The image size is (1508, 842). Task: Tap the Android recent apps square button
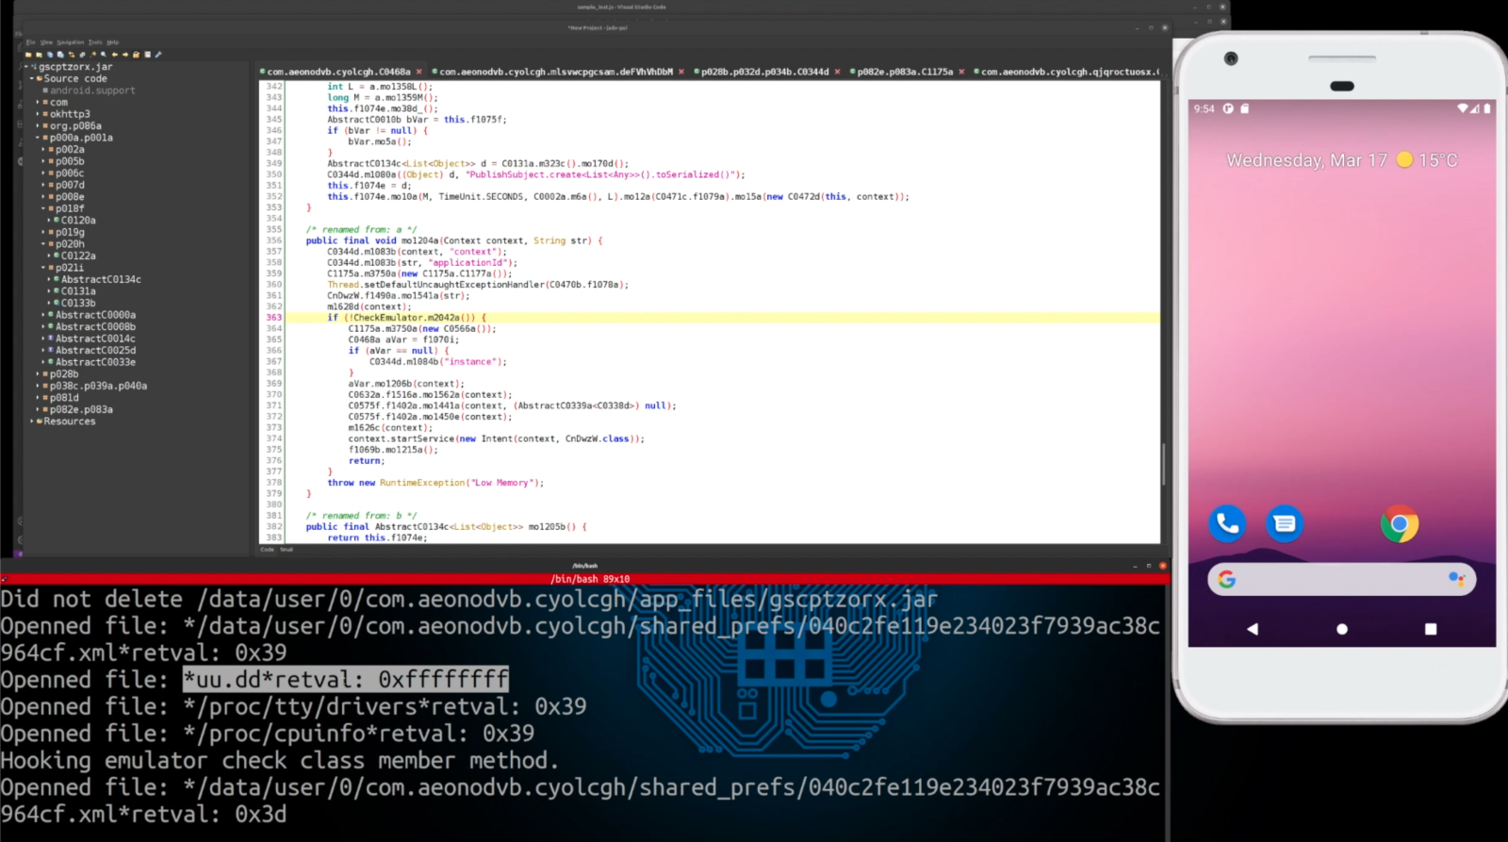pyautogui.click(x=1430, y=629)
